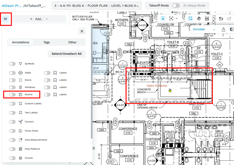
Task: Switch on the Corners toggle
Action: (x=12, y=122)
